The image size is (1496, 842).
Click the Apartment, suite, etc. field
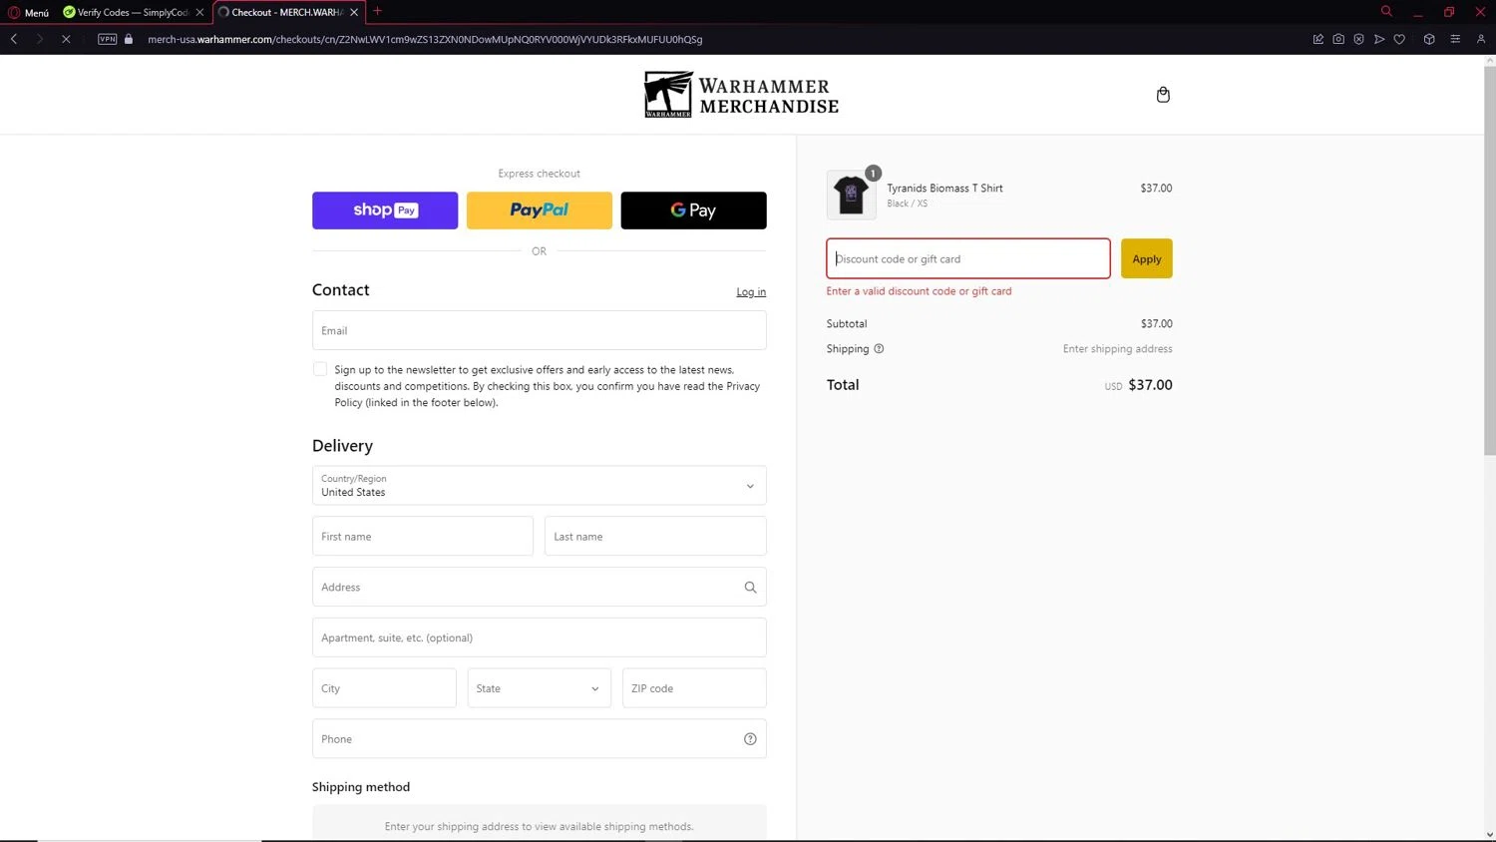(540, 637)
